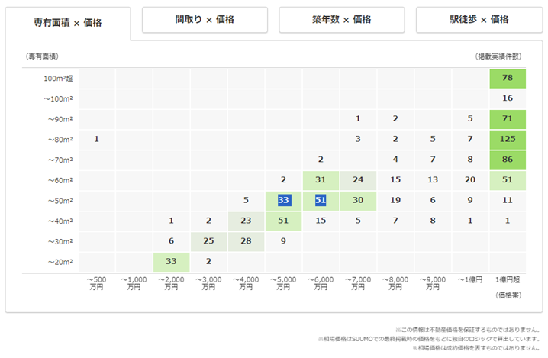This screenshot has width=548, height=358.
Task: Select 6 in the ~50m² row
Action: 433,201
